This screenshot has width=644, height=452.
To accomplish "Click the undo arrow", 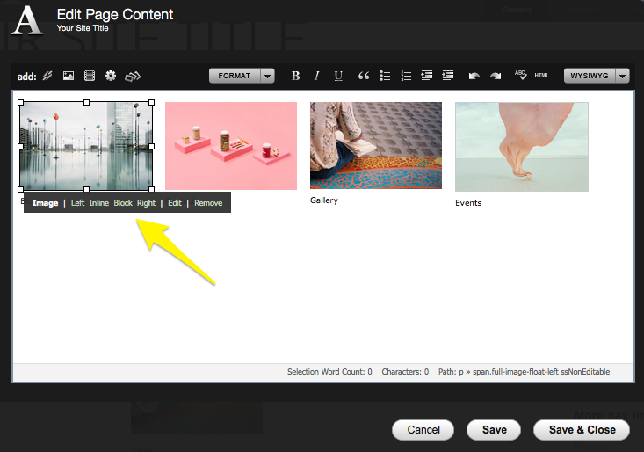I will click(x=474, y=77).
